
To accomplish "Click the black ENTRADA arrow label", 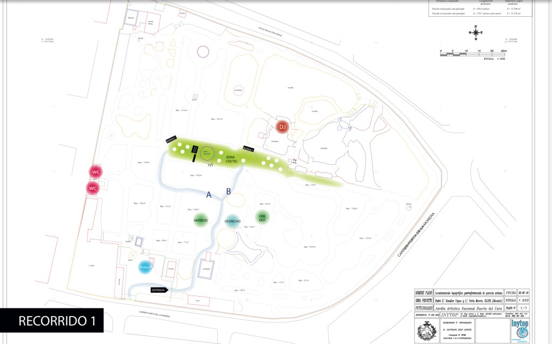I will tap(159, 290).
